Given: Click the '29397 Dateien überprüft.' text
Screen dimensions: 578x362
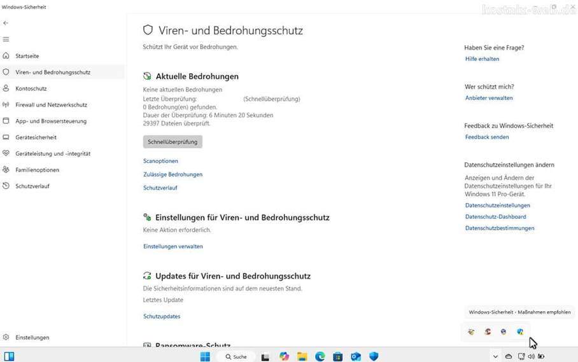Looking at the screenshot, I should [176, 123].
